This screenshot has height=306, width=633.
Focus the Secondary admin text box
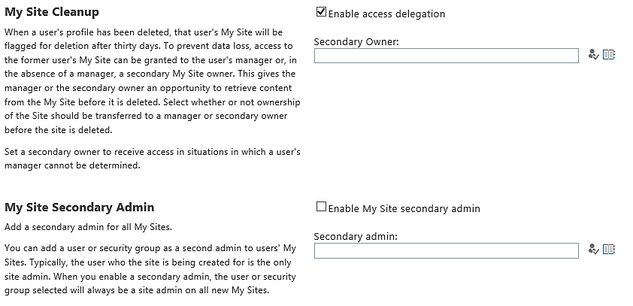(446, 250)
